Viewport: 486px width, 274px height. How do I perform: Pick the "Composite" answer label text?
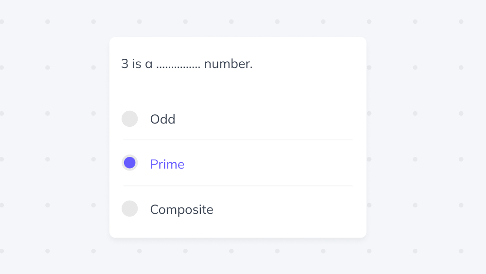coord(181,210)
